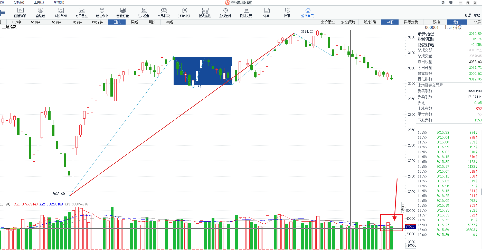Image resolution: width=482 pixels, height=250 pixels.
Task: Click the 3174.26 high price label on chart
Action: (x=307, y=32)
